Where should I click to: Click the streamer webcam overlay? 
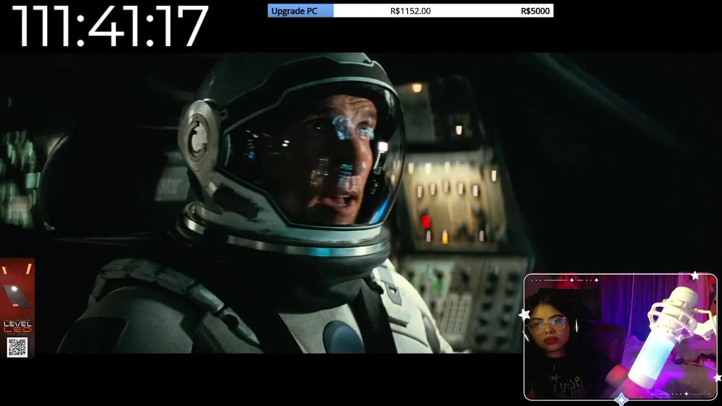tap(620, 337)
